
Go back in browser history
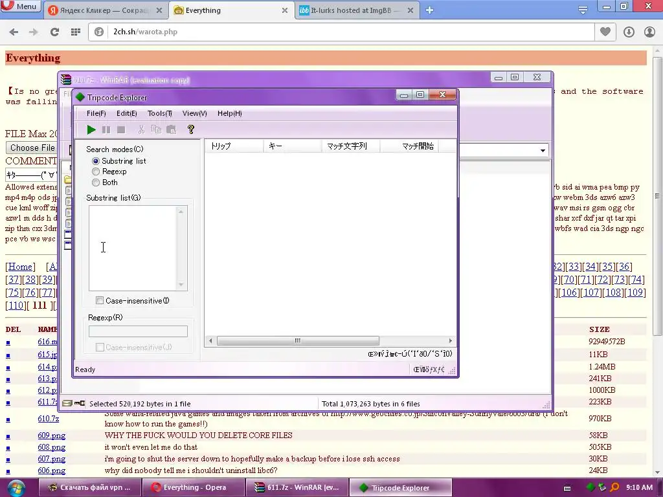14,32
